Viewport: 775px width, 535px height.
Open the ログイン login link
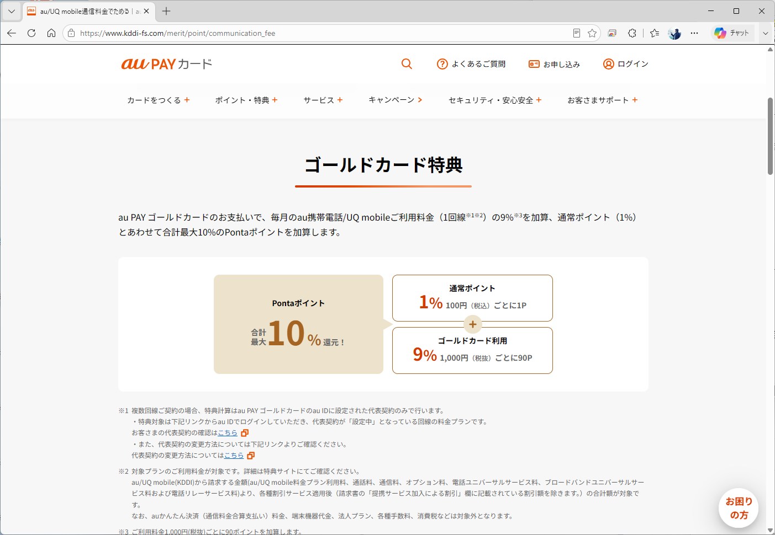tap(625, 64)
